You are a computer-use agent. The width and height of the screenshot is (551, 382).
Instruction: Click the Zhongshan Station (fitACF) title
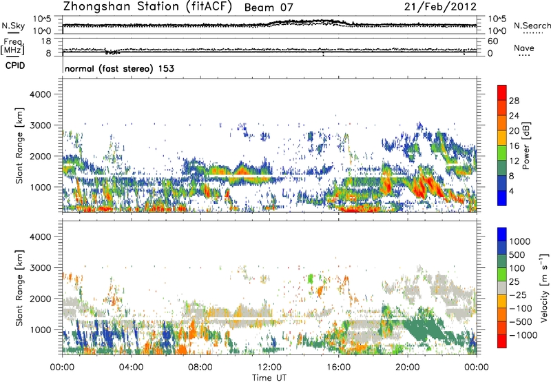147,7
